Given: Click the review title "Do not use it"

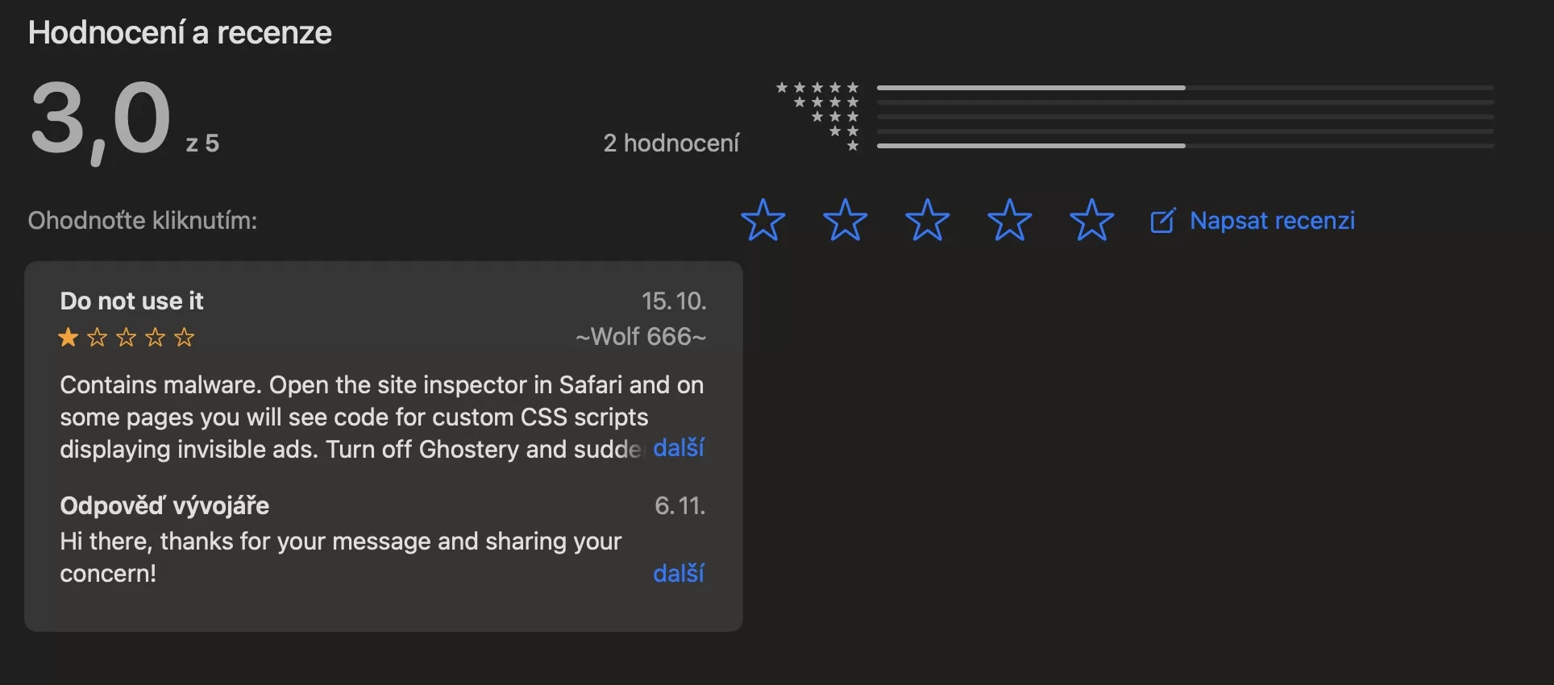Looking at the screenshot, I should [x=131, y=301].
